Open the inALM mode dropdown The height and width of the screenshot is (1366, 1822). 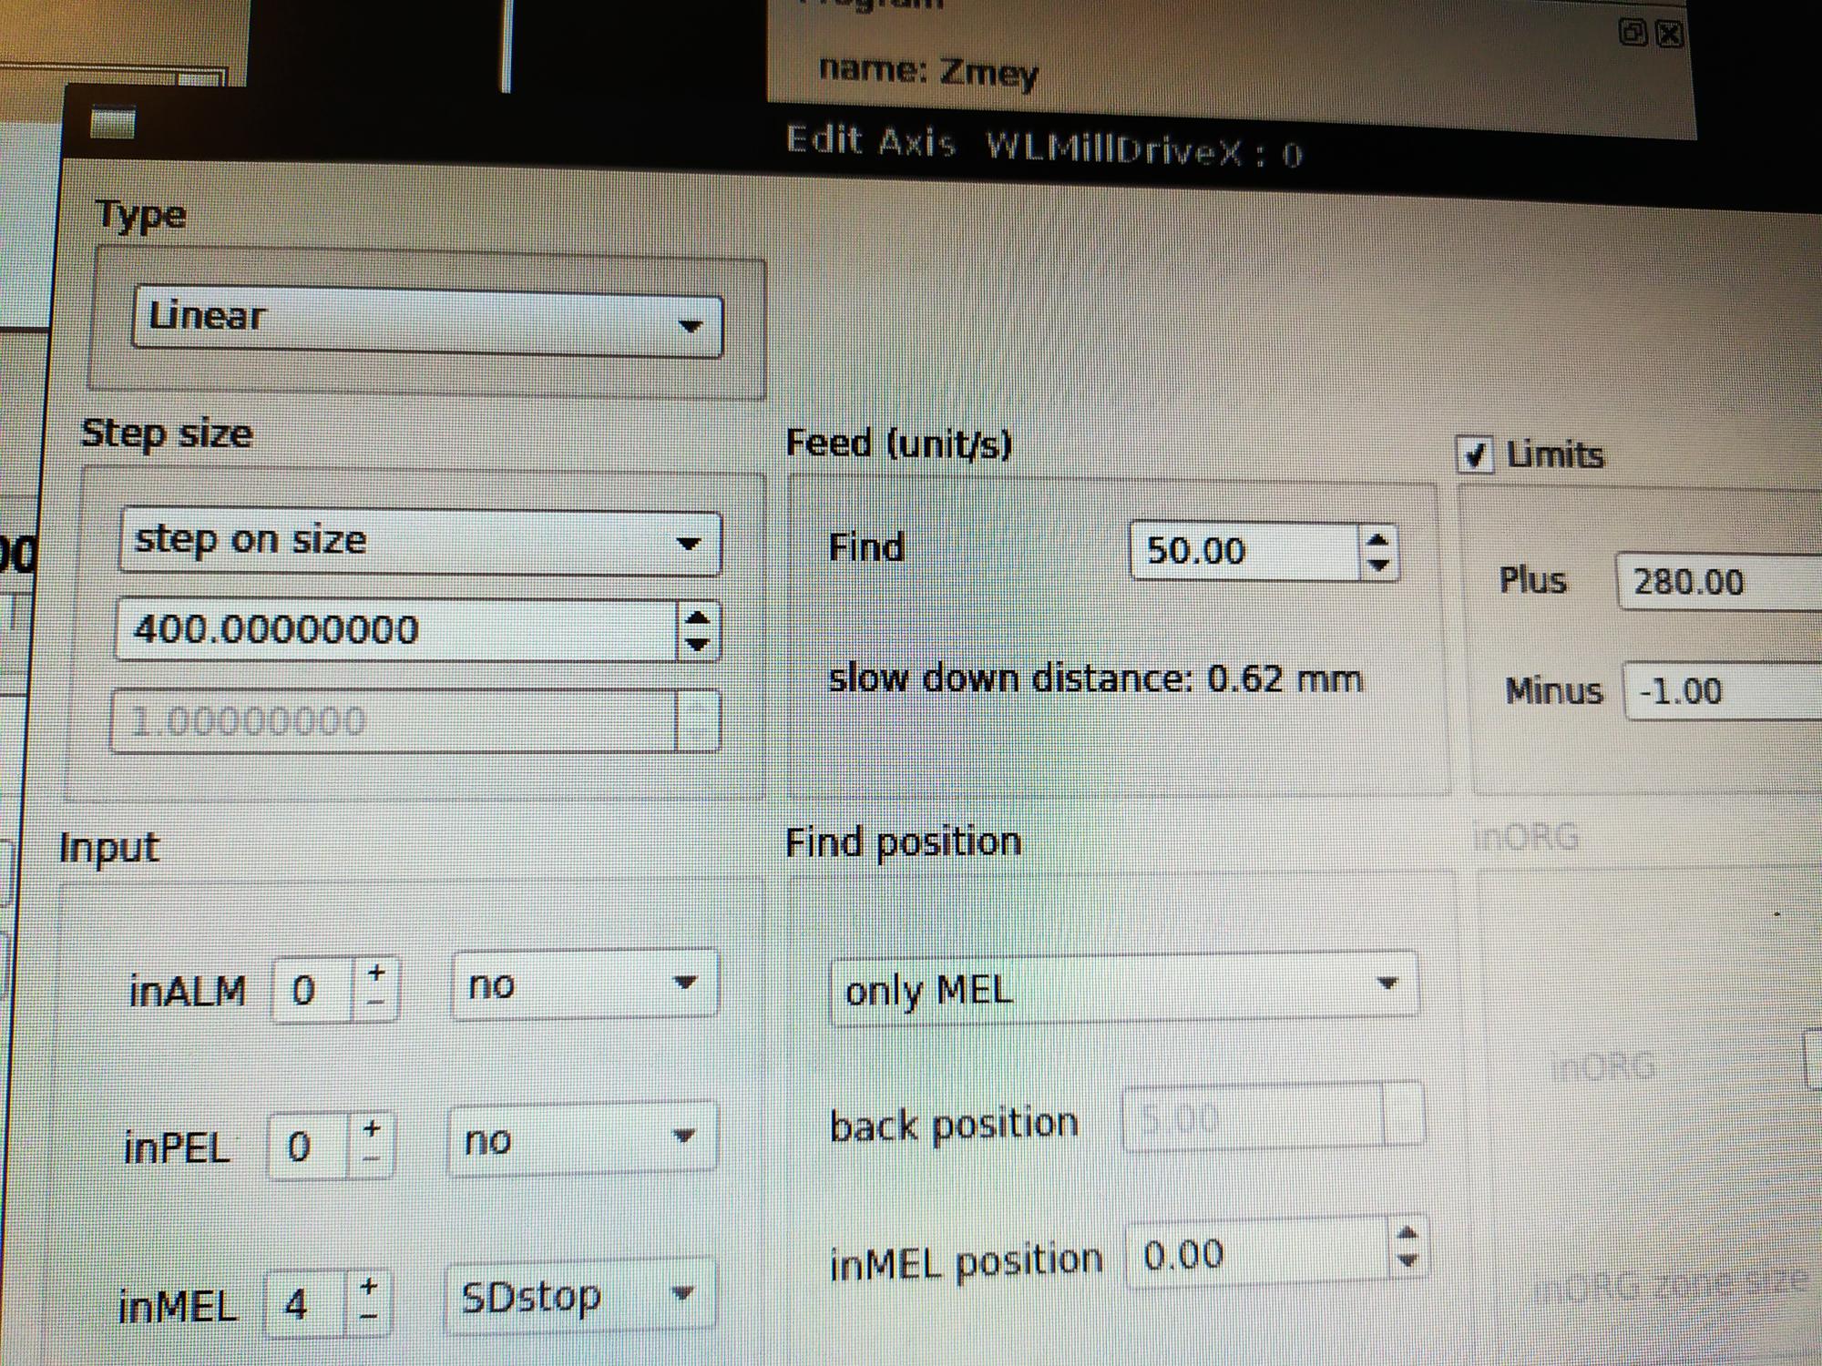click(584, 984)
